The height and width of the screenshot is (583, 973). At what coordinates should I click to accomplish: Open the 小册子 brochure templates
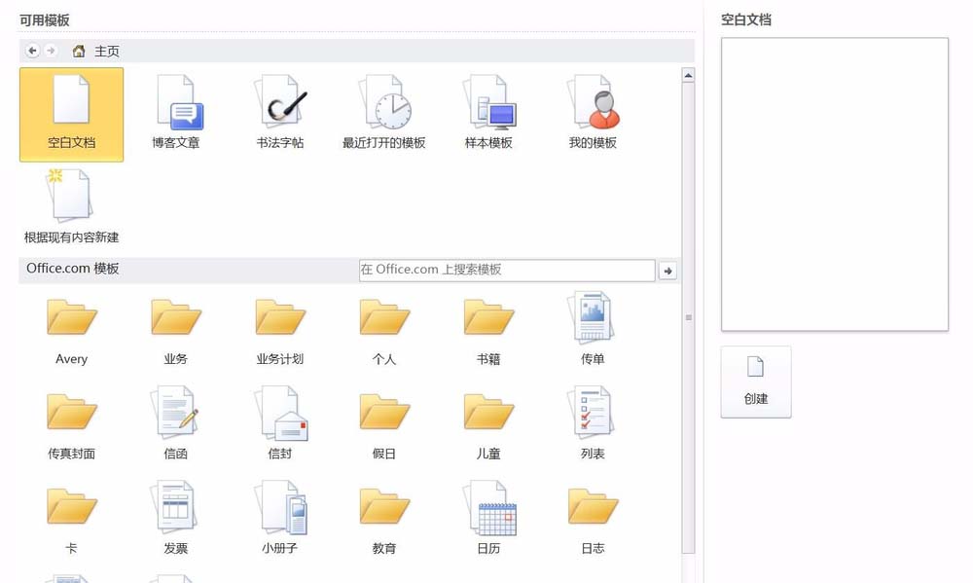[x=280, y=518]
